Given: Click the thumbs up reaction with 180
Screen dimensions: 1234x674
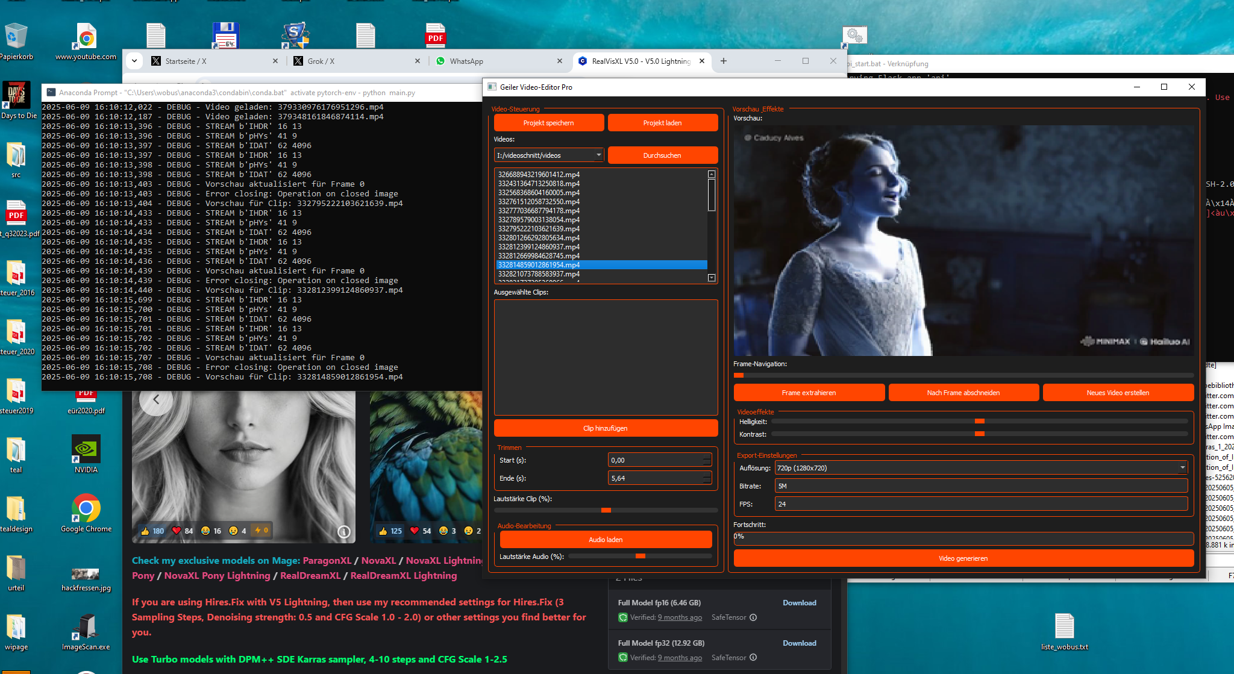Looking at the screenshot, I should point(152,531).
